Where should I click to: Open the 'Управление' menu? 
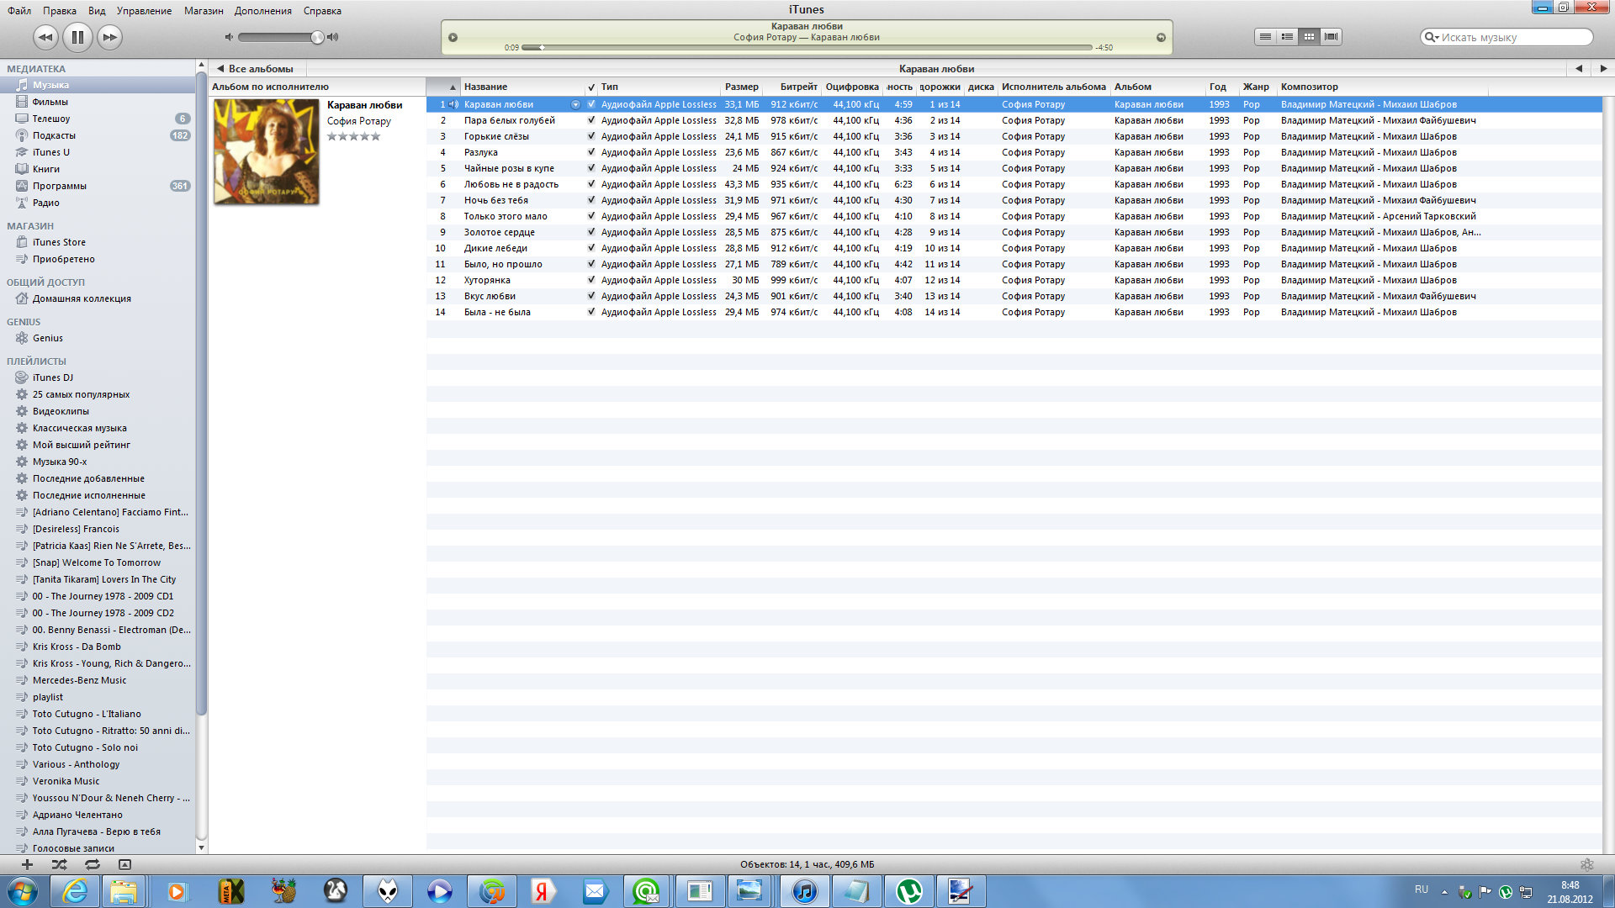pos(144,11)
